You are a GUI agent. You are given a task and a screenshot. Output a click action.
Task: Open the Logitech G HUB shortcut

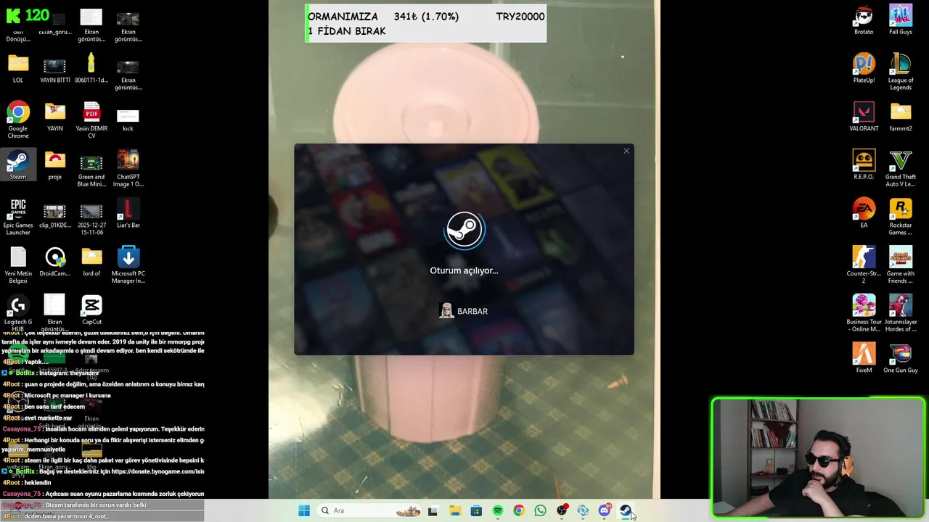18,313
